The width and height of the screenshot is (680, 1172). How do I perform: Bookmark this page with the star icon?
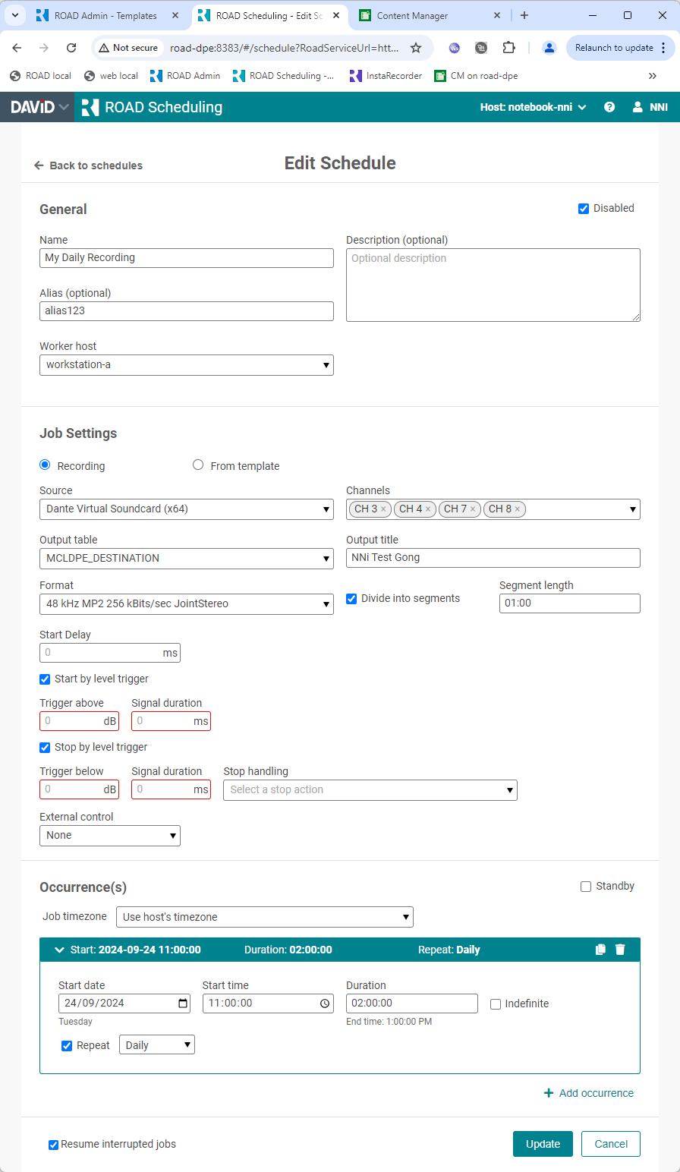[x=416, y=48]
